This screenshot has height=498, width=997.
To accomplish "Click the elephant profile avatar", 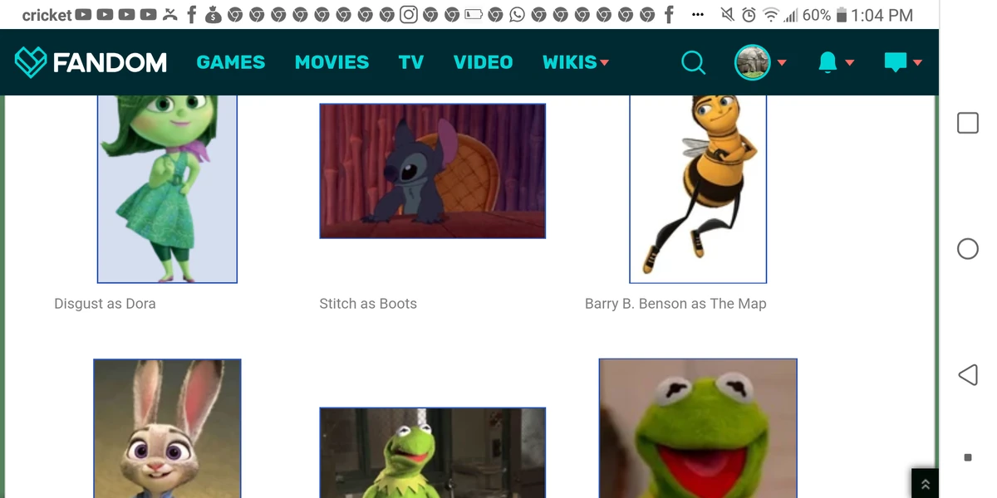I will click(752, 61).
